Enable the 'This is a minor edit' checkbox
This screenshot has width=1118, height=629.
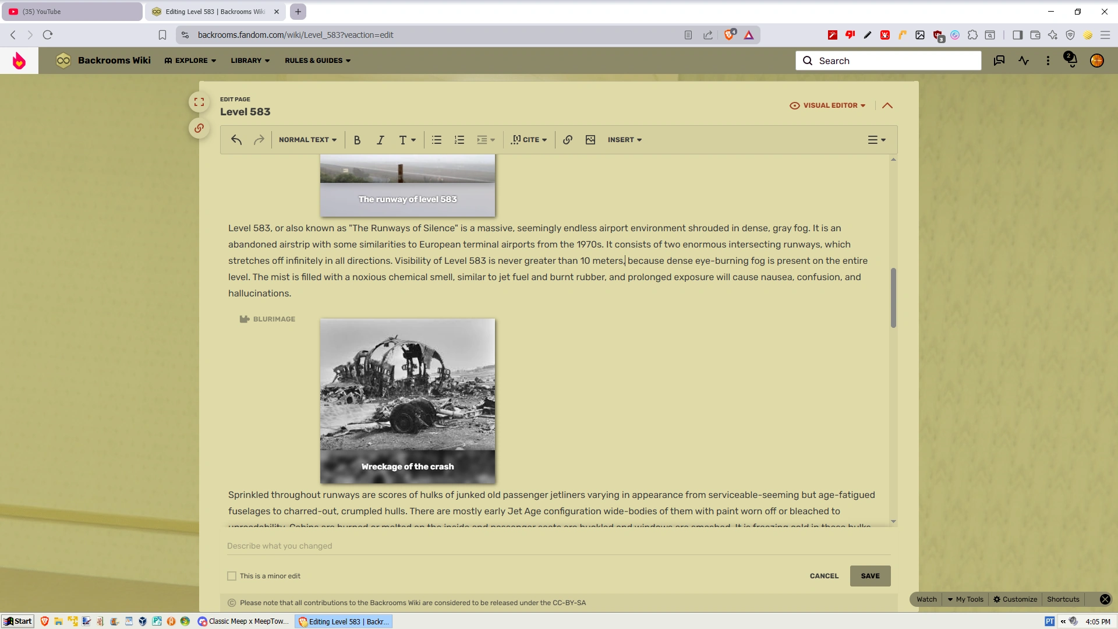coord(232,576)
